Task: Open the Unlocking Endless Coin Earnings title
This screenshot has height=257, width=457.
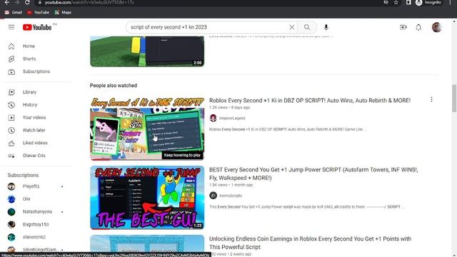Action: pyautogui.click(x=310, y=243)
